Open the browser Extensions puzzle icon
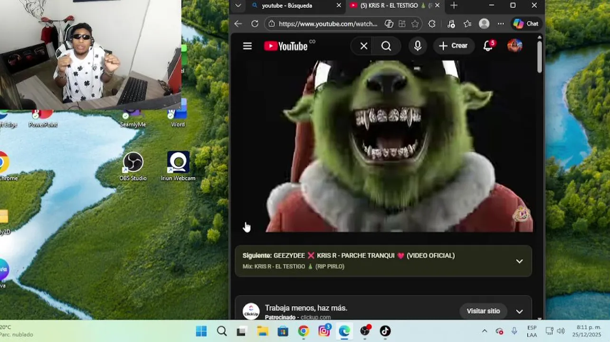610x342 pixels. click(432, 24)
